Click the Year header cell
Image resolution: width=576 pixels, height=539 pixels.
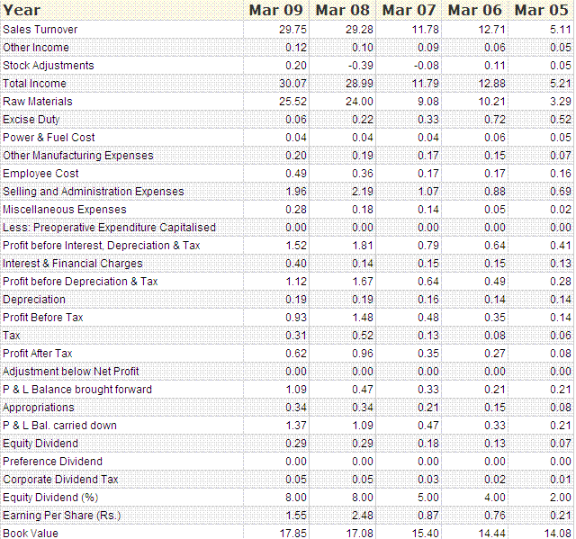point(22,10)
